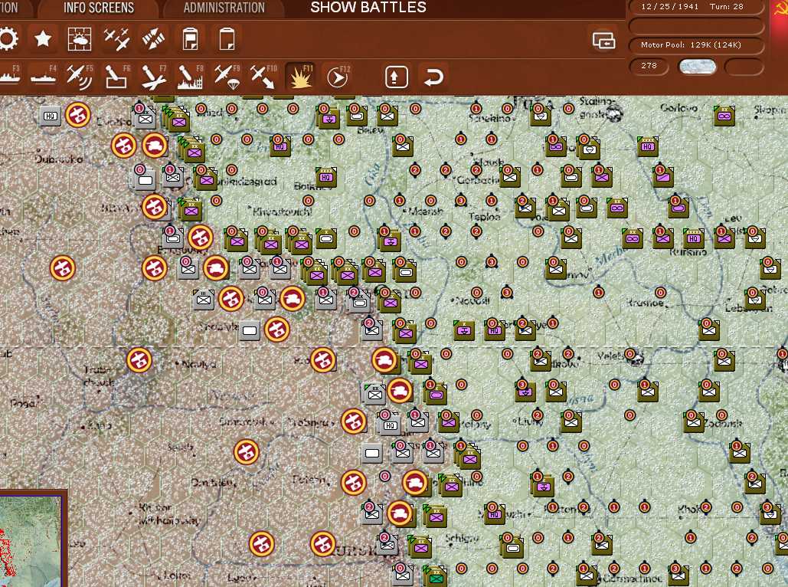Click the Pogar town label
This screenshot has width=788, height=587.
(x=25, y=402)
